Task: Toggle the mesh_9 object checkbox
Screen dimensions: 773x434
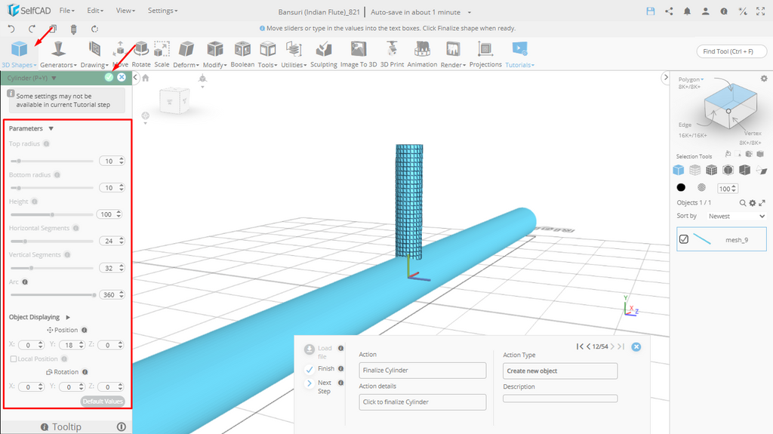Action: [x=684, y=239]
